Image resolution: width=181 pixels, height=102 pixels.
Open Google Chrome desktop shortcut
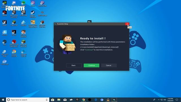pos(14,53)
